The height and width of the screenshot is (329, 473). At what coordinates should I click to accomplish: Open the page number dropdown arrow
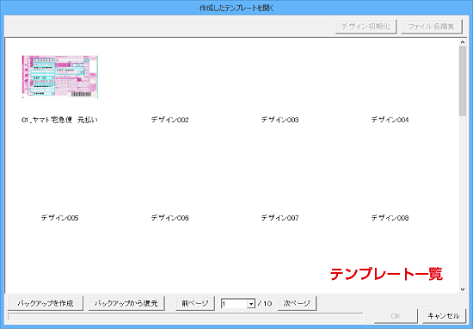(x=251, y=304)
